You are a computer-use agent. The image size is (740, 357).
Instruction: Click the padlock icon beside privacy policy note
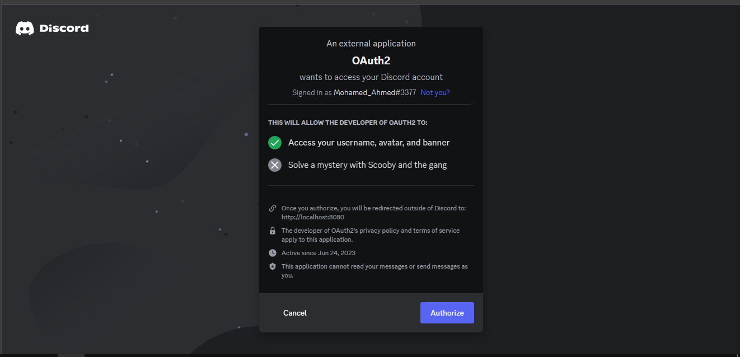273,231
